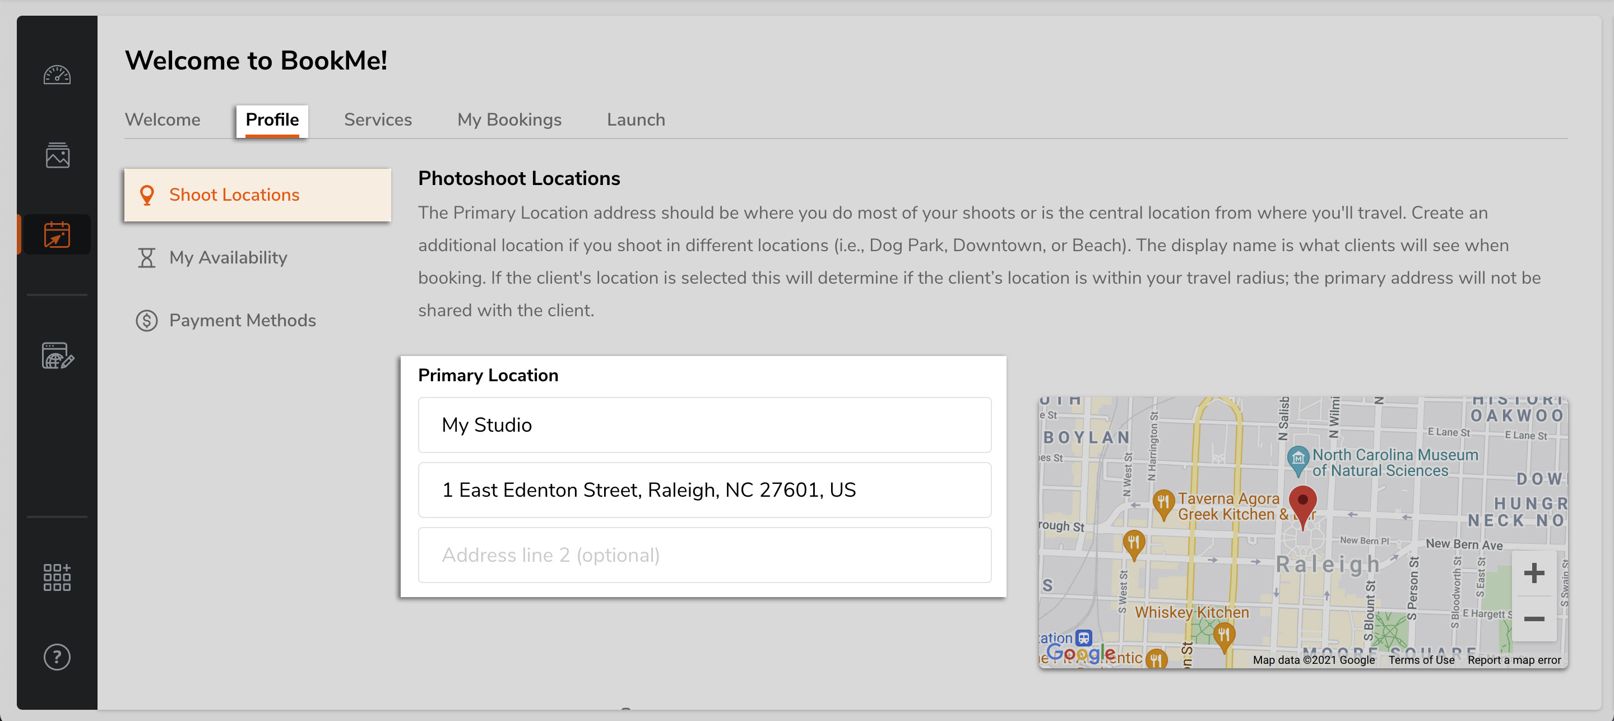Select the BookMe calendar sidebar icon
Image resolution: width=1614 pixels, height=721 pixels.
pos(57,234)
